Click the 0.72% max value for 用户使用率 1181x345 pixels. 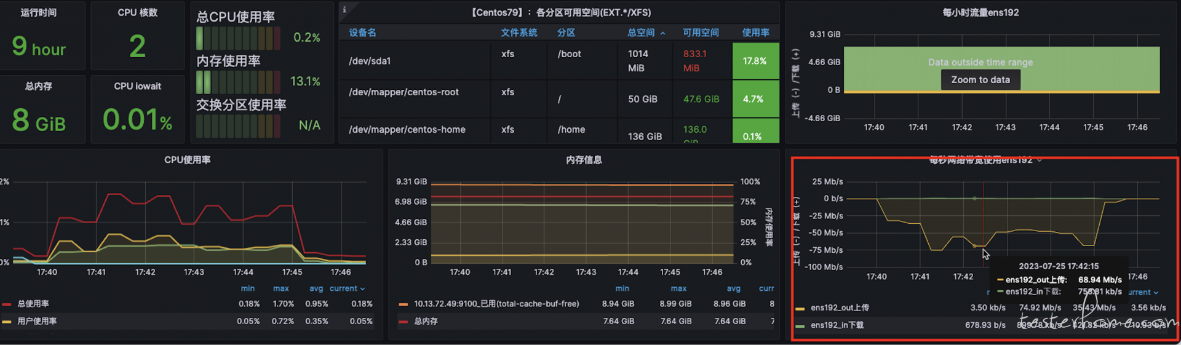[x=283, y=321]
